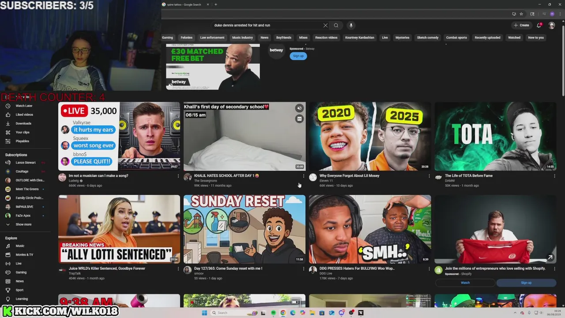The image size is (565, 318).
Task: Open options for Sunday reset video
Action: pyautogui.click(x=303, y=269)
